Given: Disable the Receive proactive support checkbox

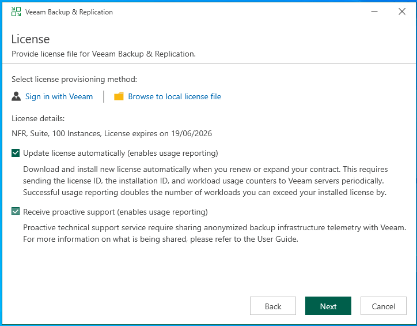Looking at the screenshot, I should (16, 212).
